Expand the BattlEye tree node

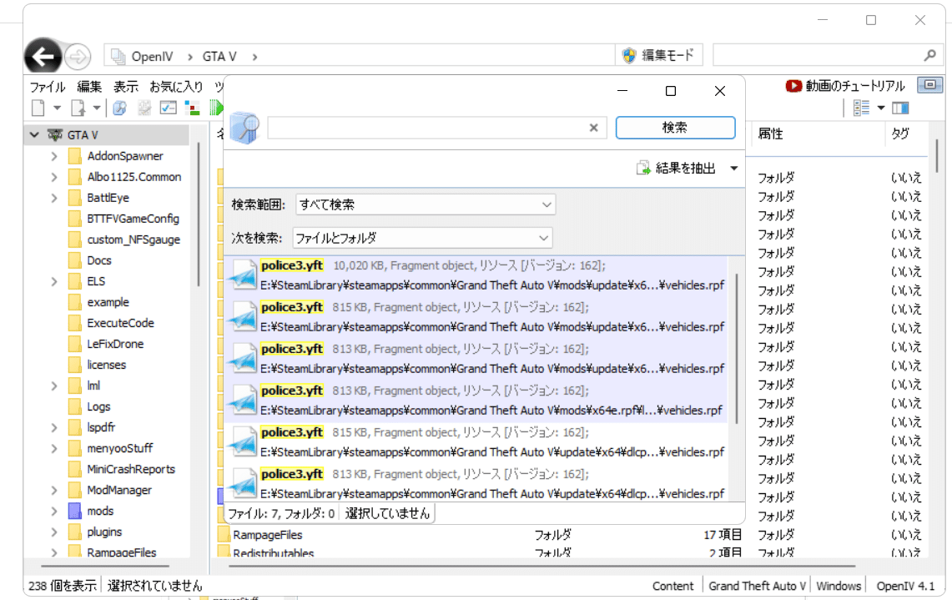pos(54,198)
